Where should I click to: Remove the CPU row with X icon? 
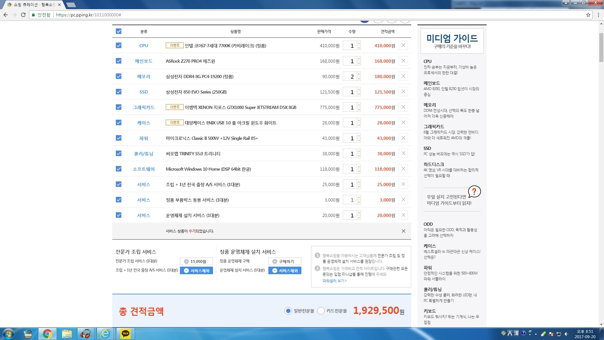(x=403, y=45)
